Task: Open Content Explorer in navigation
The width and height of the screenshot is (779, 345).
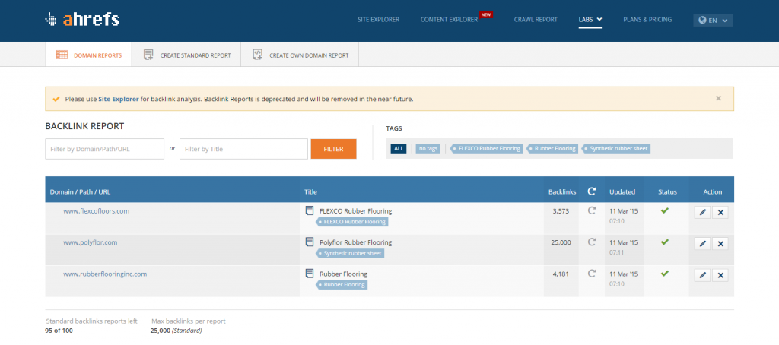Action: point(449,20)
